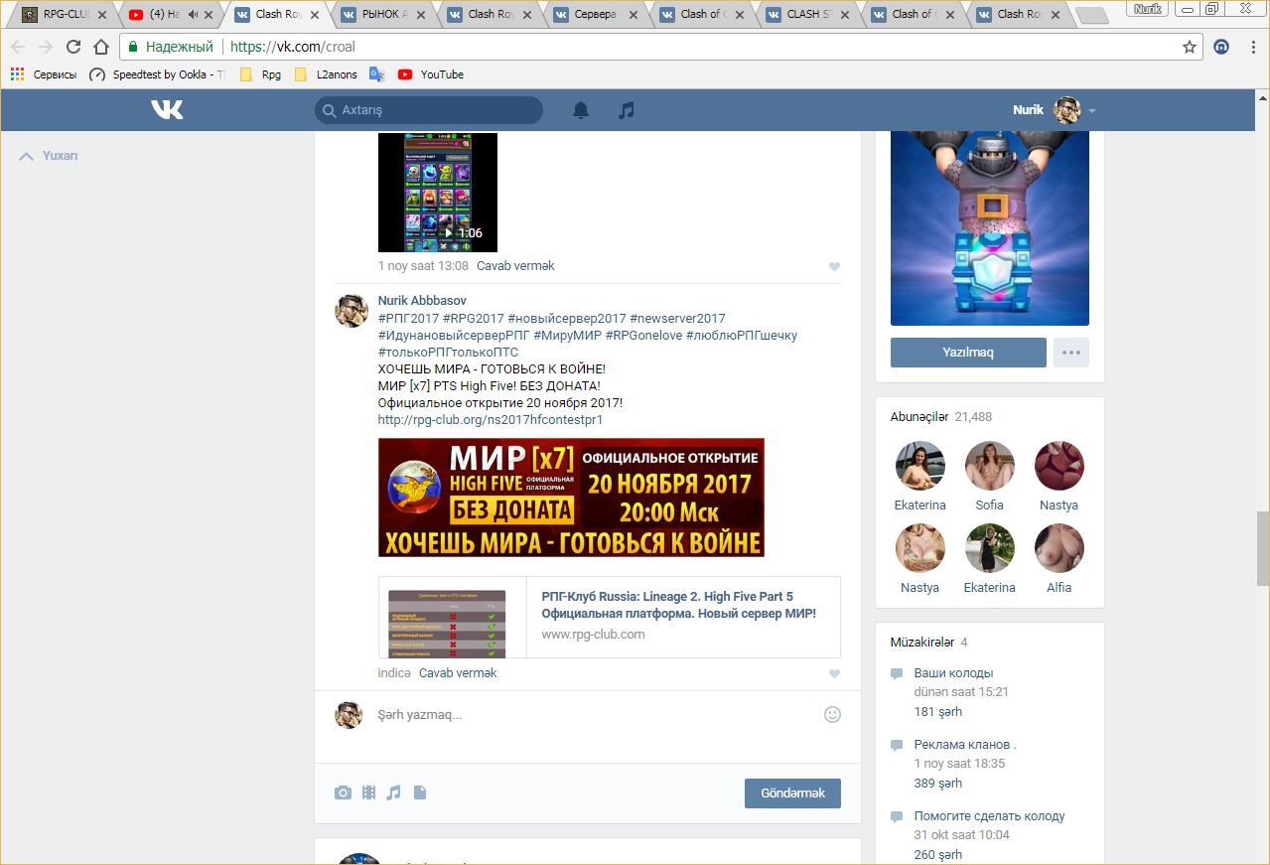
Task: Open the group avatar chest image
Action: (x=990, y=228)
